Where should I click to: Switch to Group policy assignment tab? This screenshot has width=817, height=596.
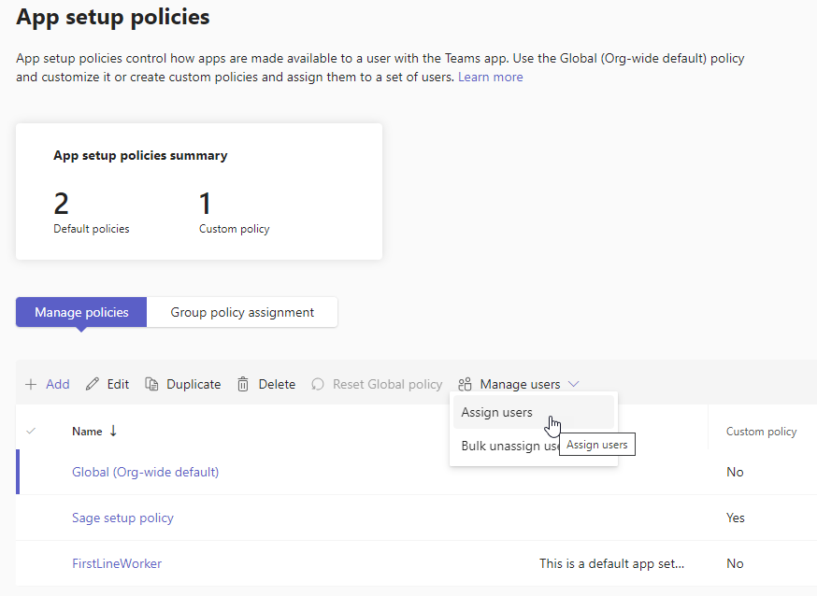click(x=242, y=312)
